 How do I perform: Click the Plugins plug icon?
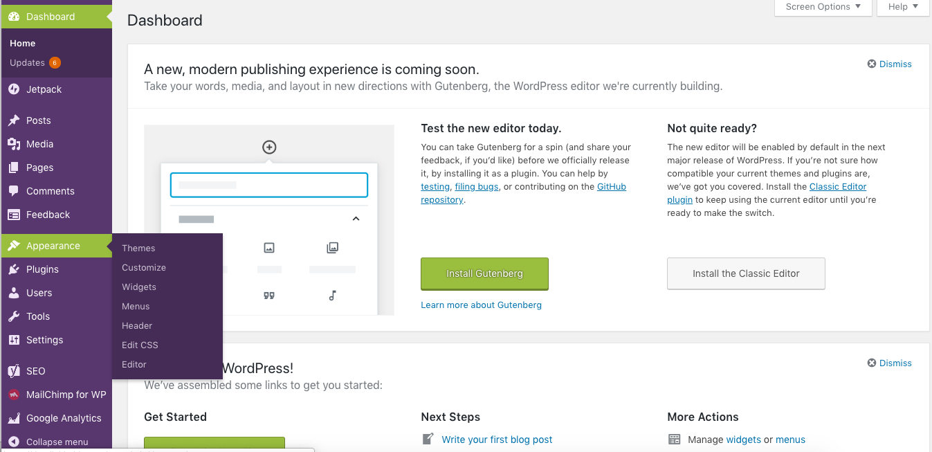pyautogui.click(x=14, y=269)
